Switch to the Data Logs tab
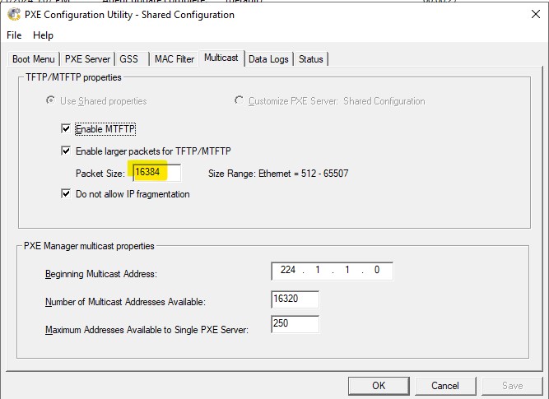The image size is (549, 399). pyautogui.click(x=268, y=58)
